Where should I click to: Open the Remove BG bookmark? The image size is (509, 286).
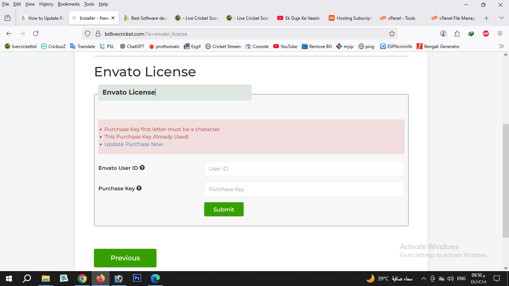[x=317, y=46]
